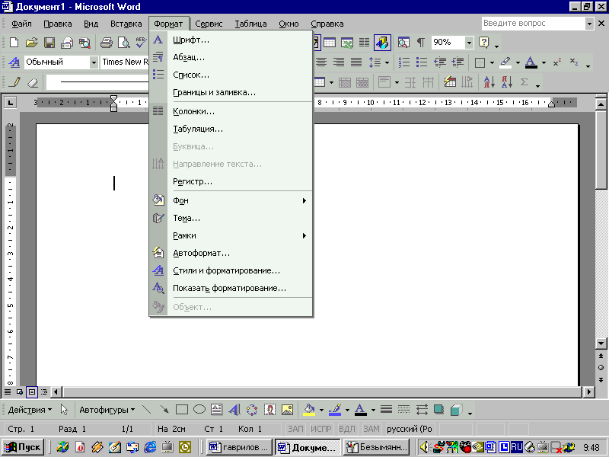Click the Align Right icon
This screenshot has height=457, width=609.
coord(339,62)
